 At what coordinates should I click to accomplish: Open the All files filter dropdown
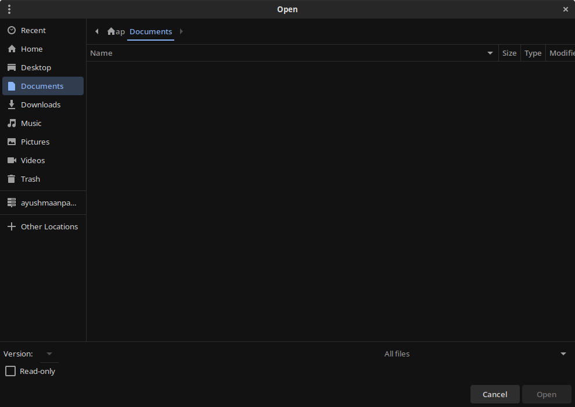pos(474,354)
